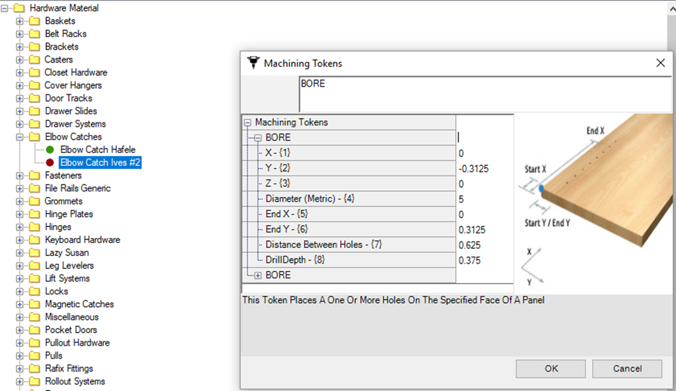This screenshot has height=391, width=676.
Task: Select the Diameter (Metric) - {4} row
Action: 310,199
